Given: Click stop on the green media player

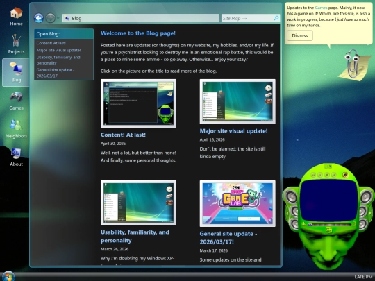Looking at the screenshot, I should [x=327, y=175].
